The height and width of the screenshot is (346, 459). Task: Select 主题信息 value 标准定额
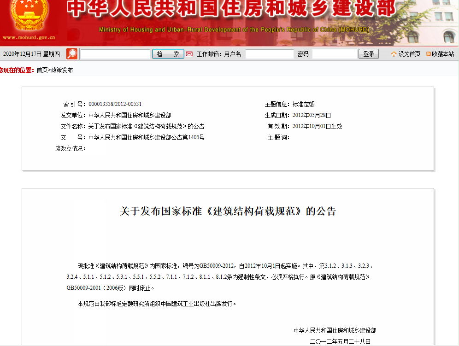tap(304, 104)
